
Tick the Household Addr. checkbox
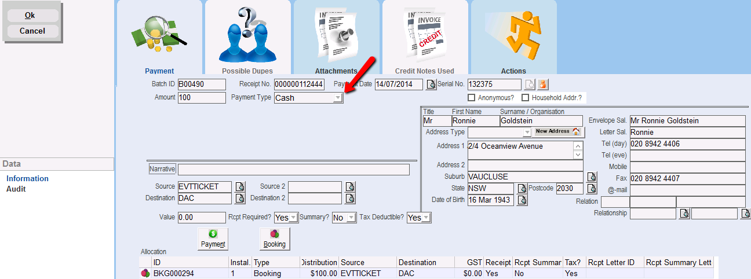(526, 98)
